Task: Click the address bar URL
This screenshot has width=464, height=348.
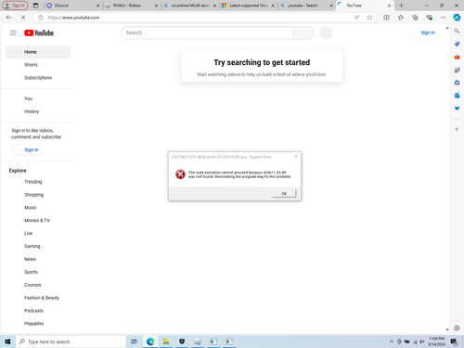Action: click(73, 18)
